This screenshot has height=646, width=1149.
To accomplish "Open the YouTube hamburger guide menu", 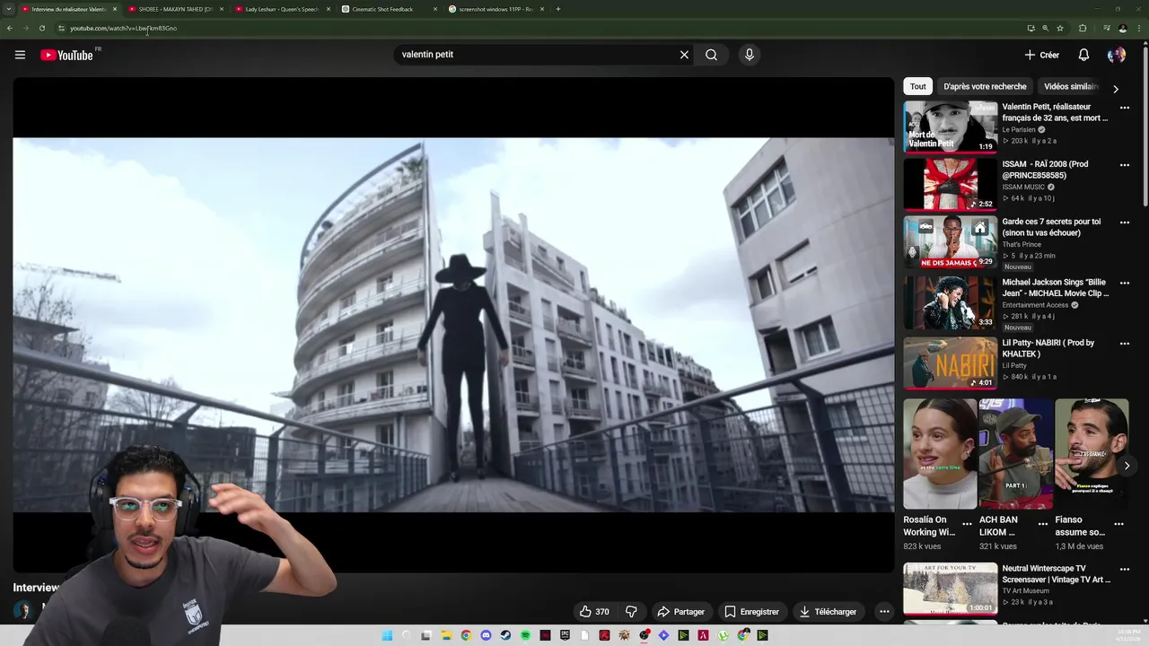I will (x=20, y=55).
